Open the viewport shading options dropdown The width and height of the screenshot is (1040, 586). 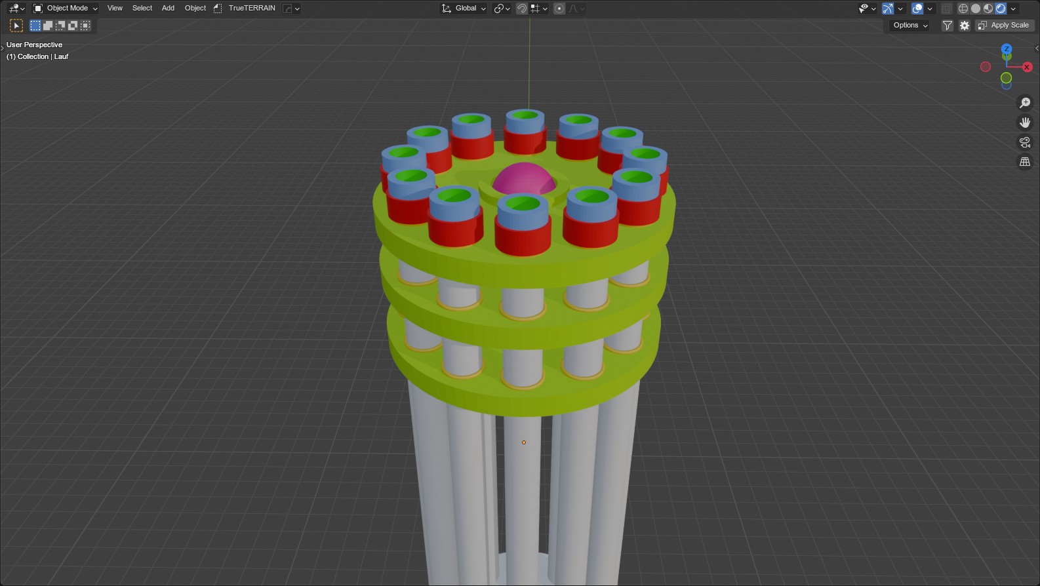[1013, 9]
